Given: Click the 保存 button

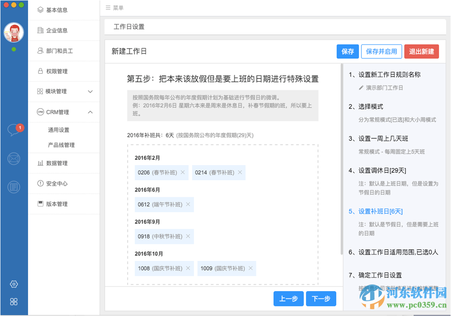Looking at the screenshot, I should tap(348, 51).
